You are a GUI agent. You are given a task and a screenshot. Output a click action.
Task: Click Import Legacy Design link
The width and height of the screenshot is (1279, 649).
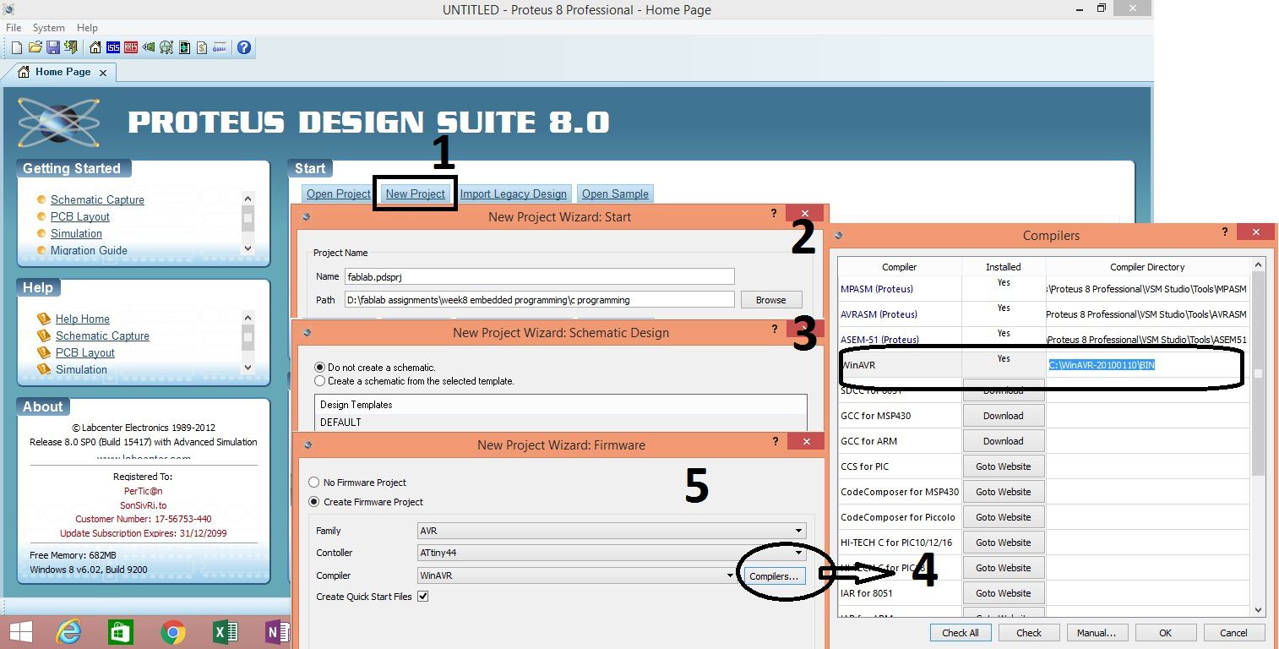(x=514, y=194)
